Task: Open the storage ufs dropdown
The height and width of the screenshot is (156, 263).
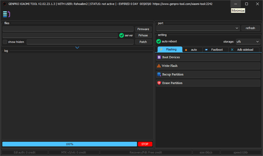Action: (x=248, y=42)
